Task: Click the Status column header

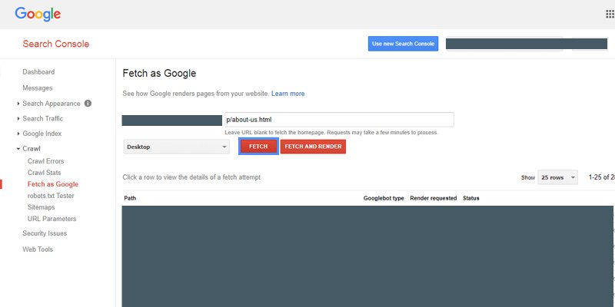Action: click(x=471, y=198)
